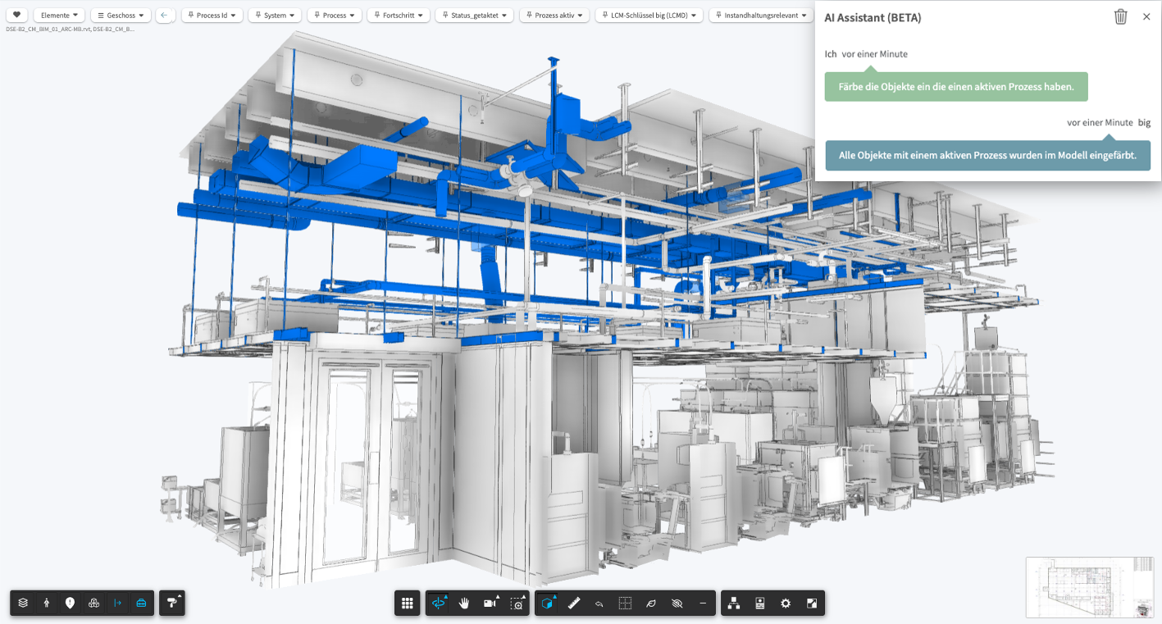Open the settings gear in bottom toolbar
Screen dimensions: 1162x624
point(786,604)
